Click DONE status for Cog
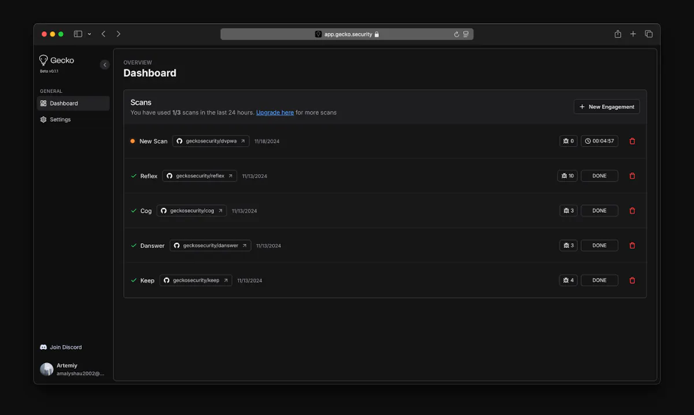The image size is (694, 415). pos(599,210)
